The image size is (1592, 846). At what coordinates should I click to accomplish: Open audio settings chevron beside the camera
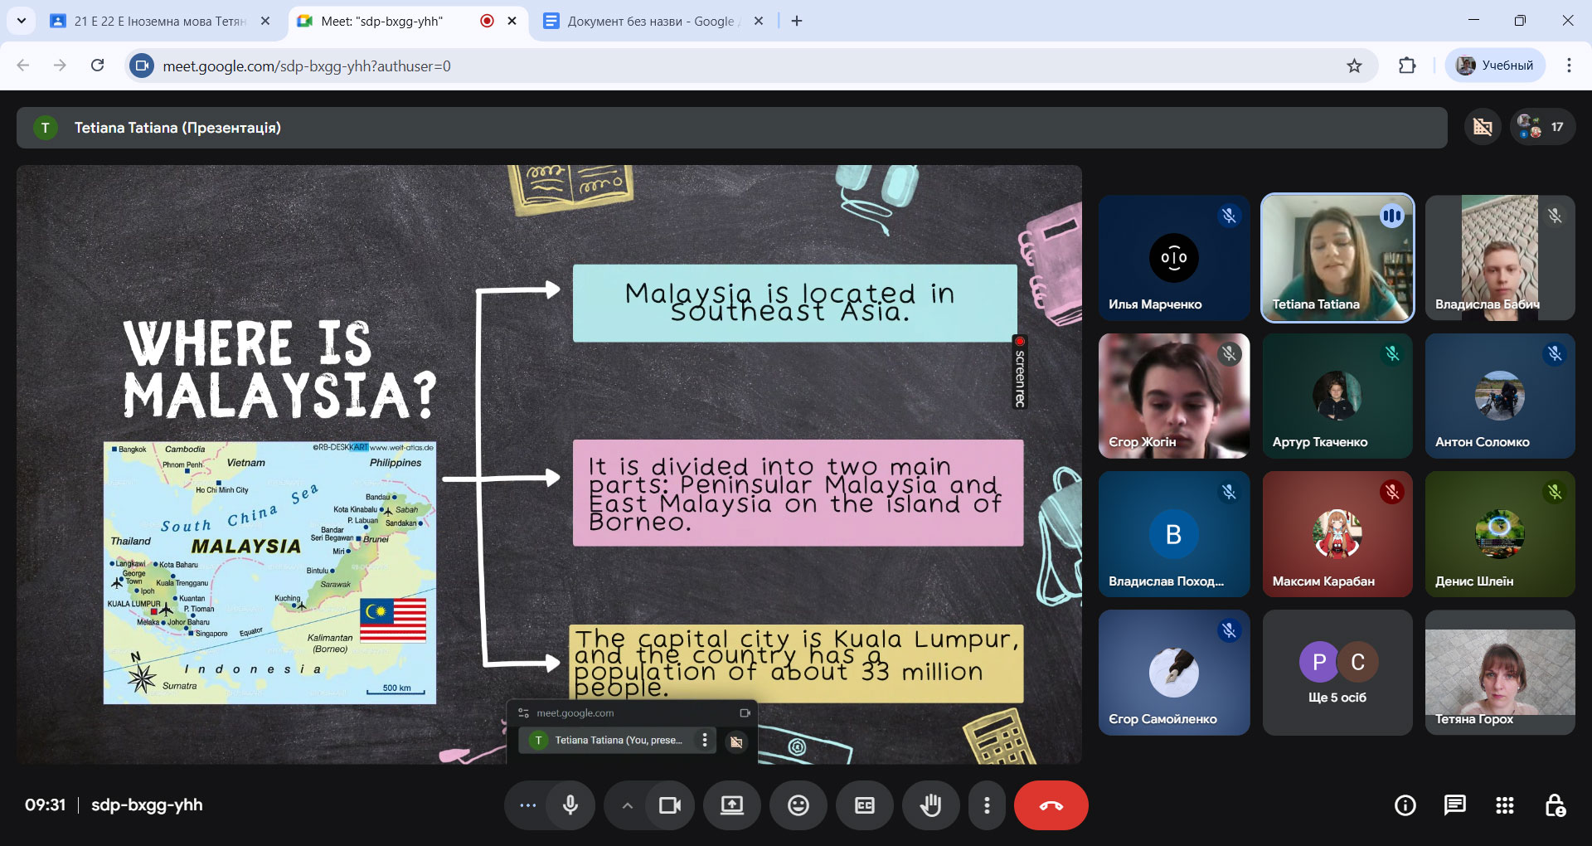[627, 805]
